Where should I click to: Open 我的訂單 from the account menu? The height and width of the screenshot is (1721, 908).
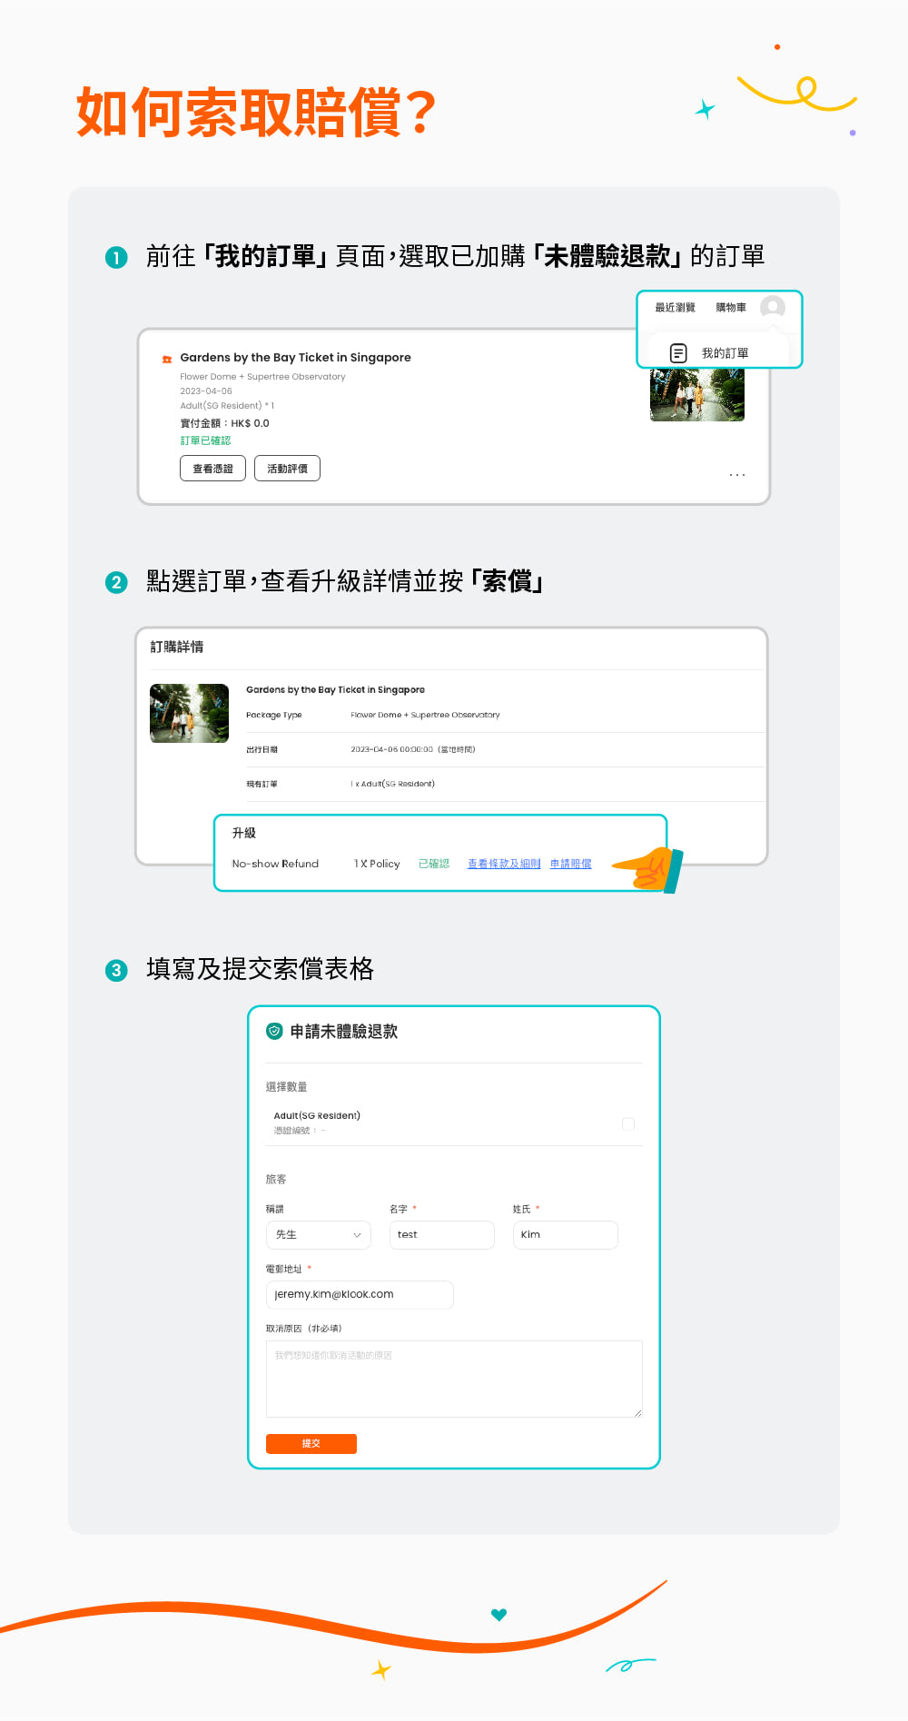coord(725,353)
